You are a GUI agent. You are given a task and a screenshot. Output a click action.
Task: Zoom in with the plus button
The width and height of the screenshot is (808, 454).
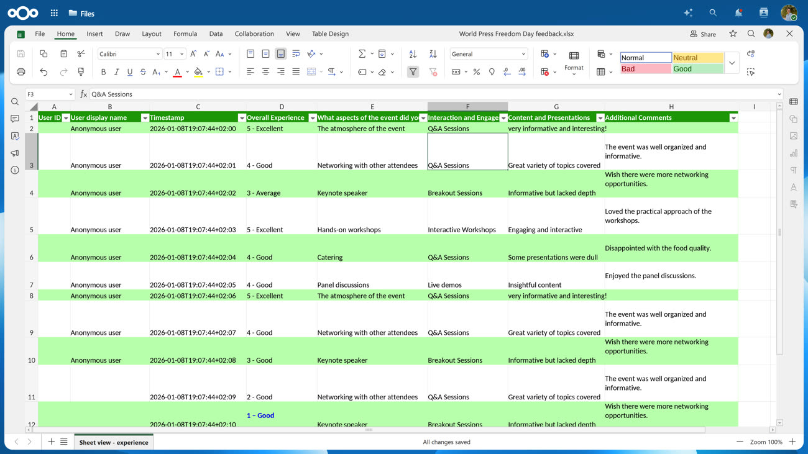(x=792, y=442)
